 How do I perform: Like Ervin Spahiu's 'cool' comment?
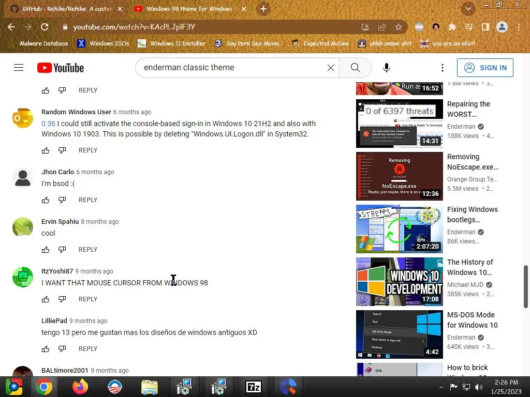[46, 250]
